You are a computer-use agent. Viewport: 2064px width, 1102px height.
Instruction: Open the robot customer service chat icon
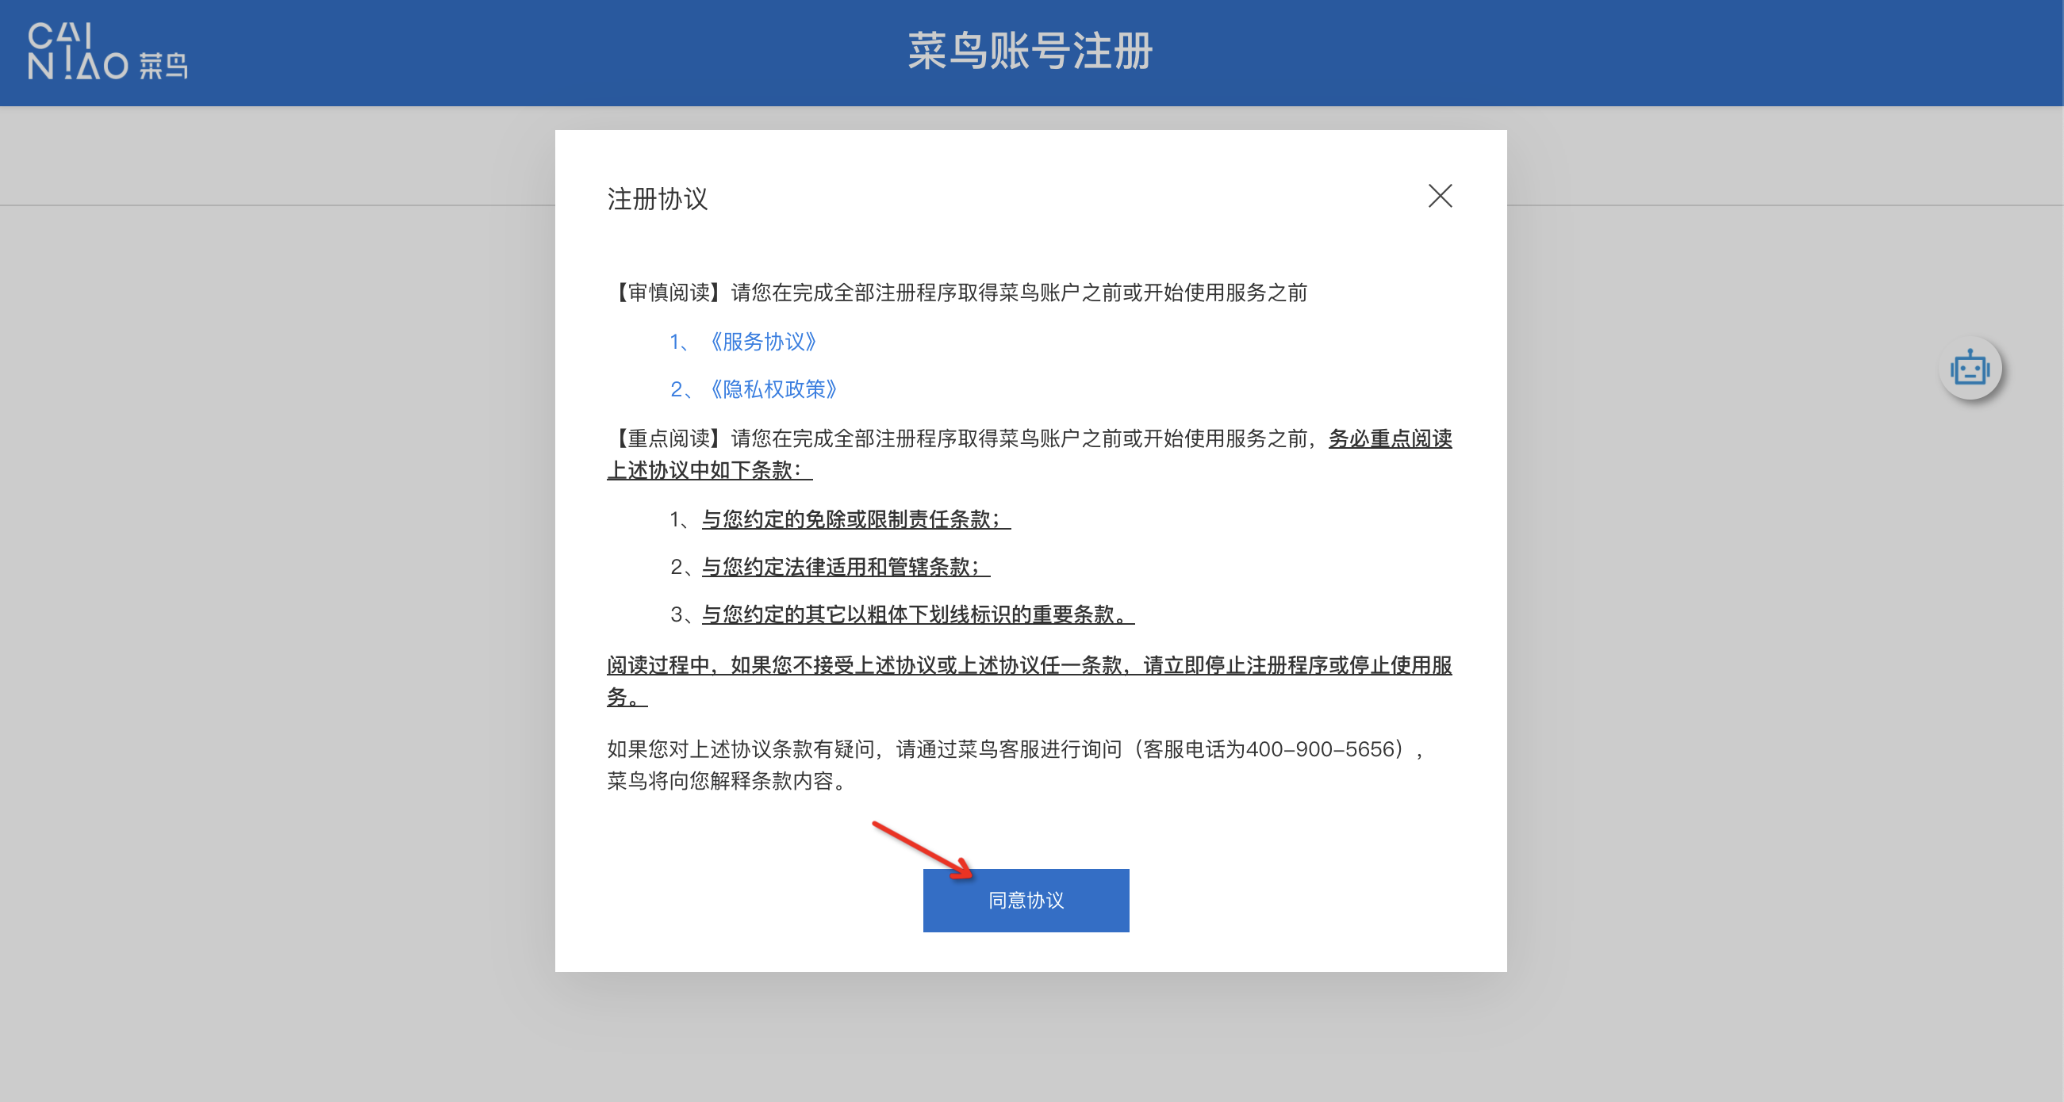pyautogui.click(x=1970, y=369)
